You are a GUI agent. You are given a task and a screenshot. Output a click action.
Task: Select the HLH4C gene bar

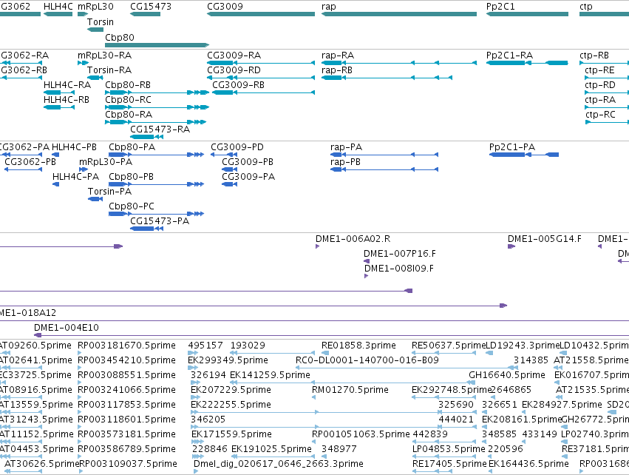coord(58,14)
